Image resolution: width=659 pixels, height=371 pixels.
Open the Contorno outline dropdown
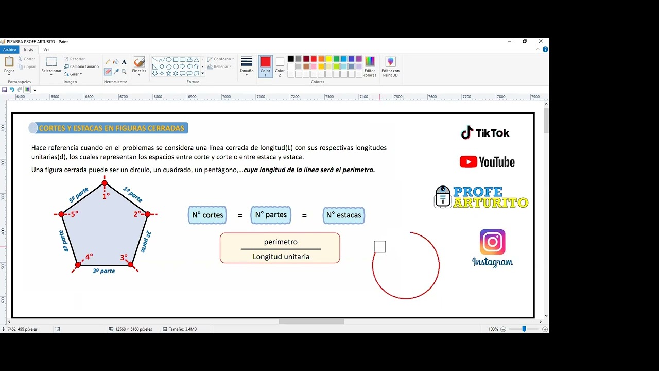click(x=221, y=59)
